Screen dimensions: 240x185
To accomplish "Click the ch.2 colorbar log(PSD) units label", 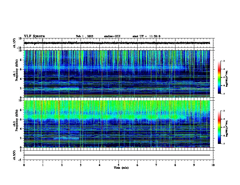I will click(x=227, y=129).
